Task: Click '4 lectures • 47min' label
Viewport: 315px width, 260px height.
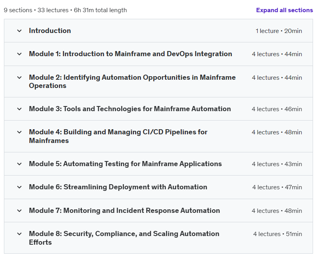Action: pyautogui.click(x=277, y=187)
